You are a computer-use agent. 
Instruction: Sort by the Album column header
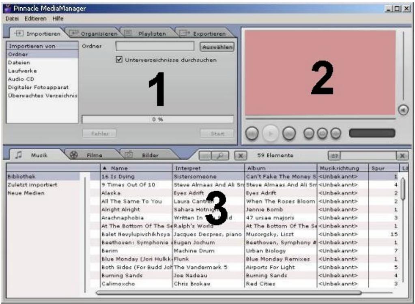[x=281, y=168]
